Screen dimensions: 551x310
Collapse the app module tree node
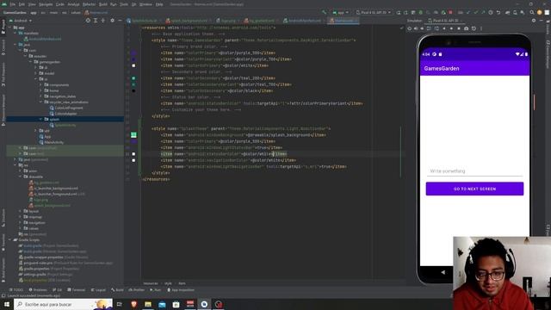[10, 28]
